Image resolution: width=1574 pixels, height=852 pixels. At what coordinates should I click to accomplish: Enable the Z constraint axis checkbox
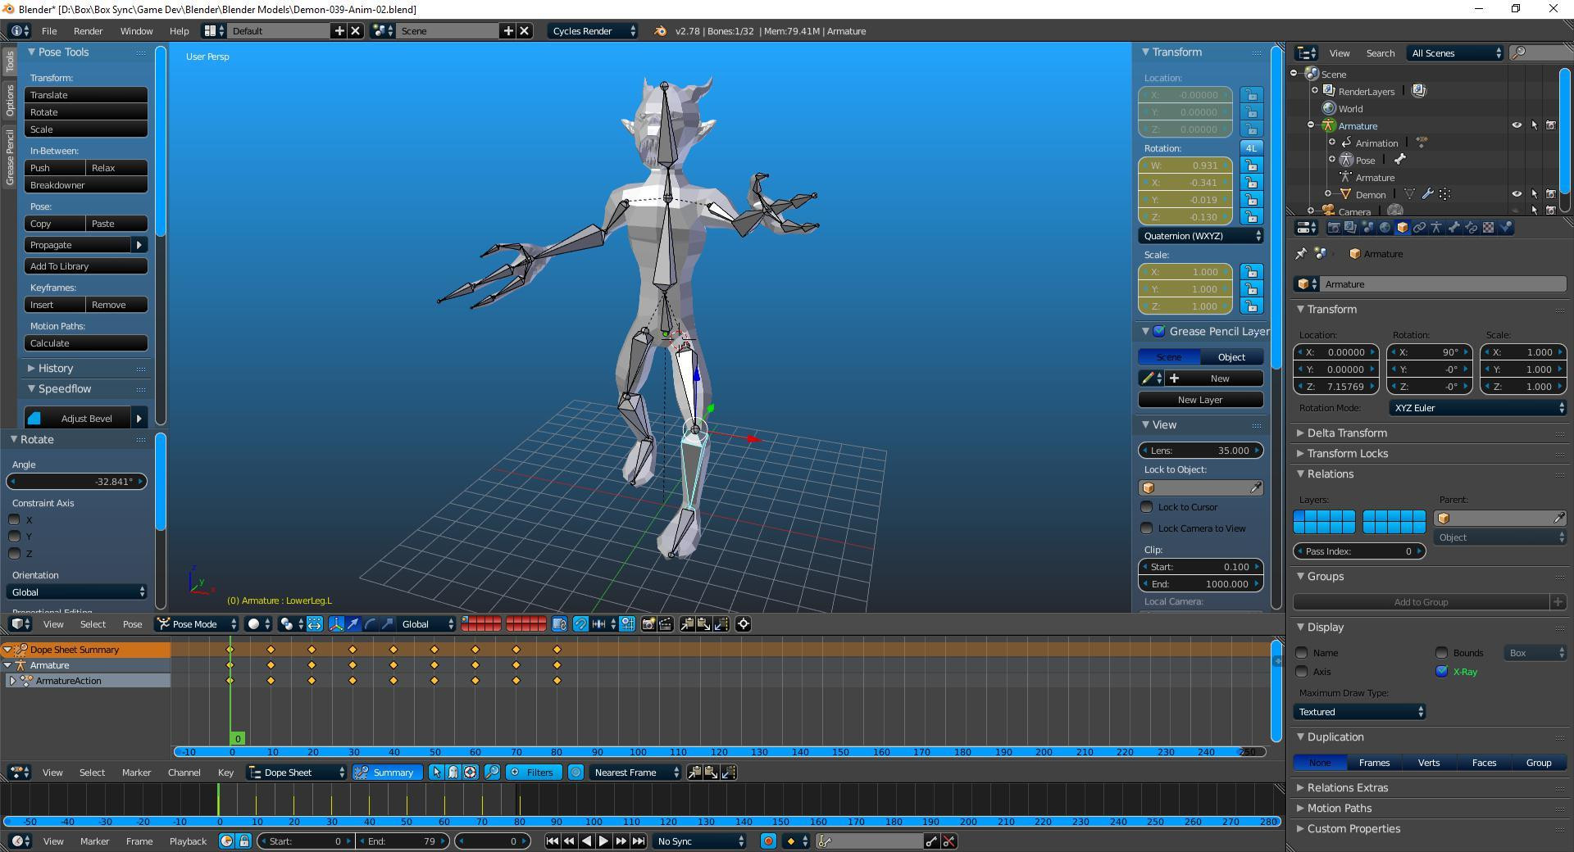14,554
